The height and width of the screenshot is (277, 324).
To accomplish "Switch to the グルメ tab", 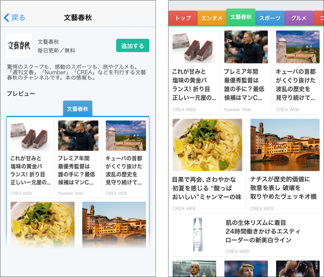I will (299, 18).
